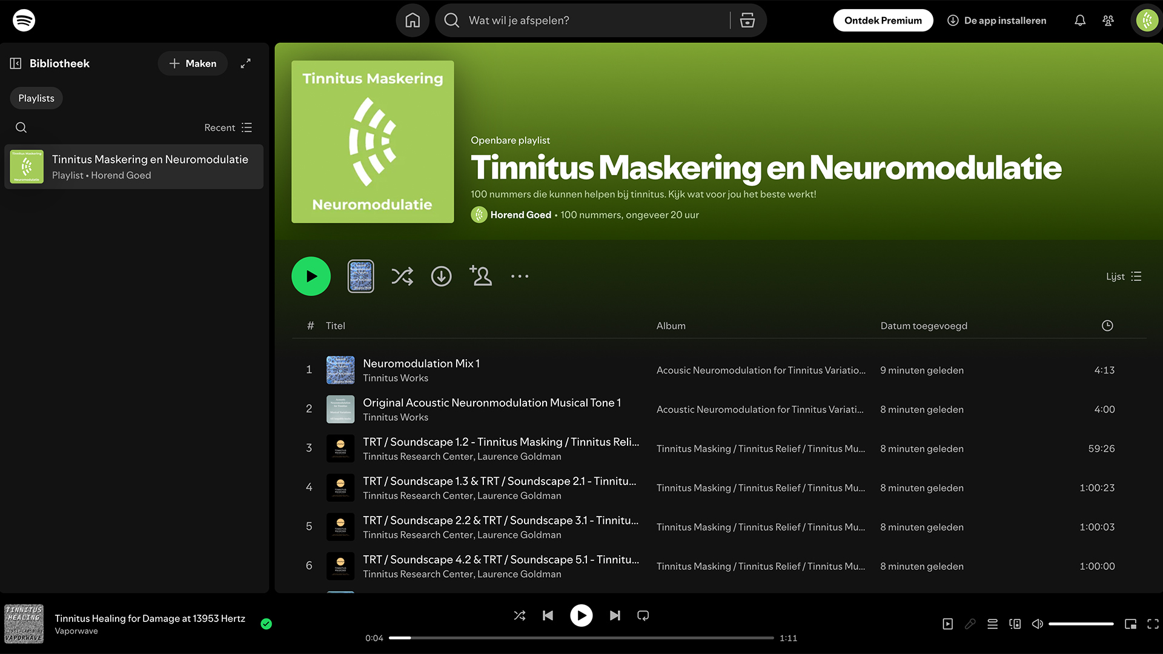The image size is (1163, 654).
Task: Open more options for the playlist
Action: [x=520, y=276]
